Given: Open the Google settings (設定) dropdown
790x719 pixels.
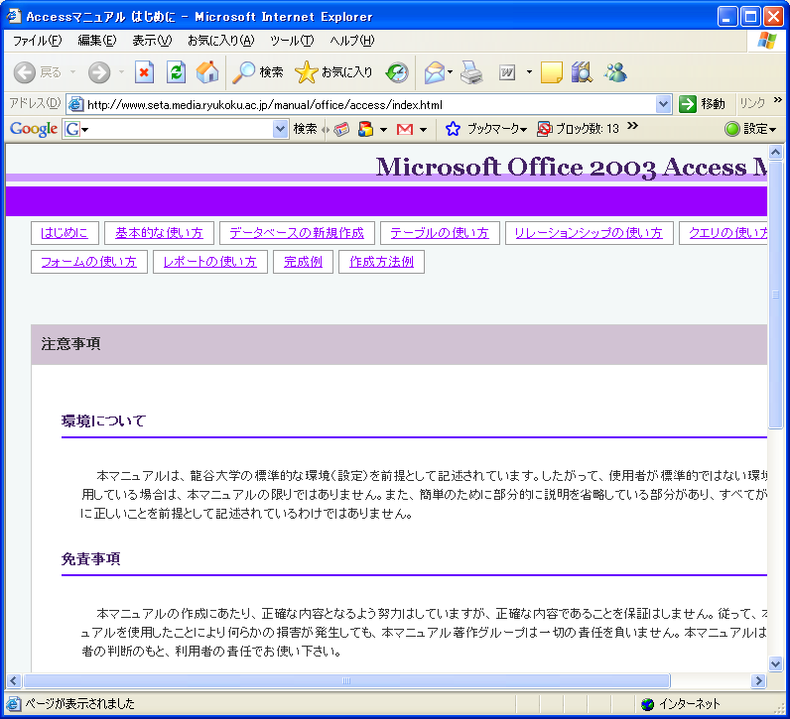Looking at the screenshot, I should (x=750, y=129).
